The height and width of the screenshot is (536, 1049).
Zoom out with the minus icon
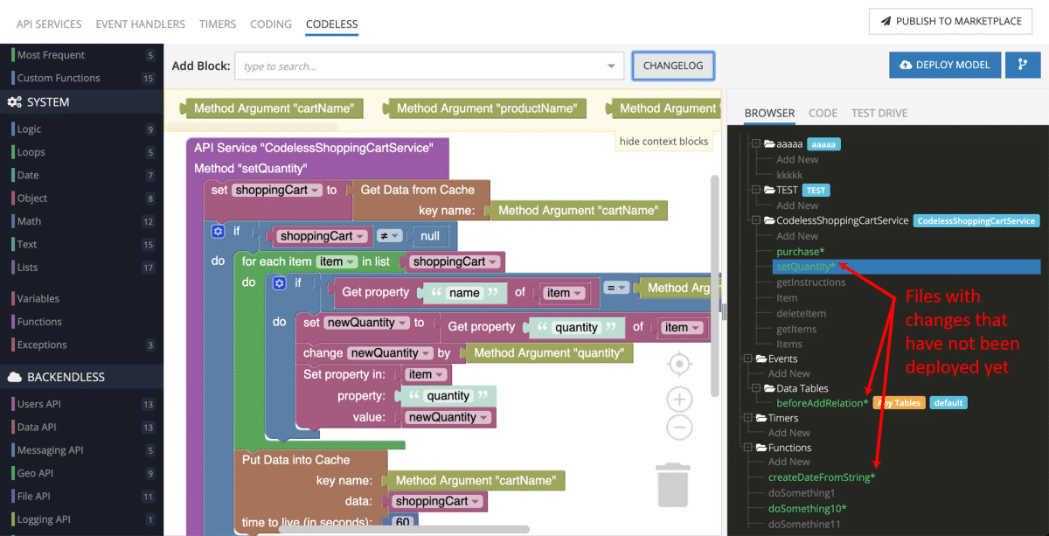(679, 427)
